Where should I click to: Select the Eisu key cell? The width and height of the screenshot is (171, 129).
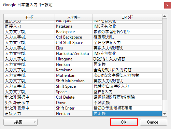[x=74, y=48]
